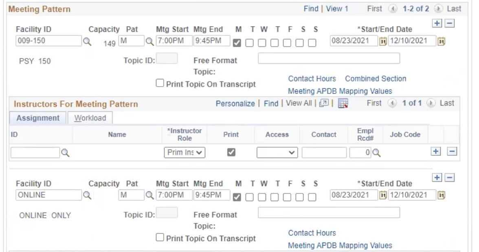Add a new instructor row
Screen dimensions: 479x252
pos(436,152)
